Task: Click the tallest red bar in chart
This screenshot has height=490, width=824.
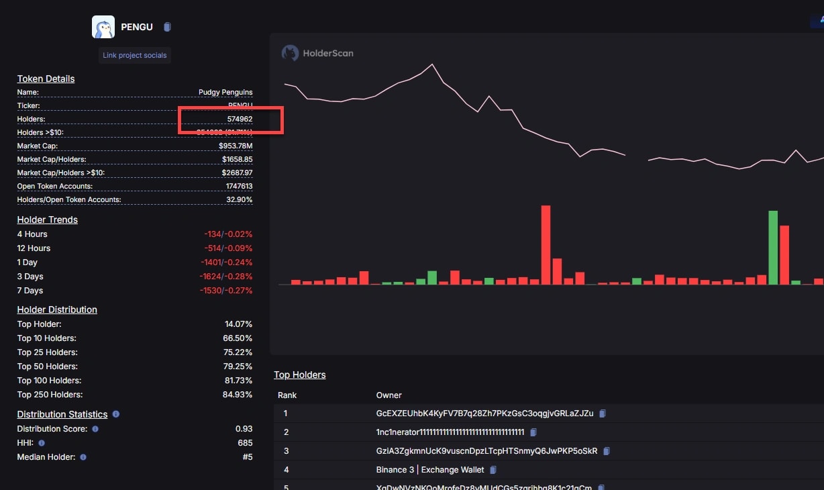Action: click(546, 244)
